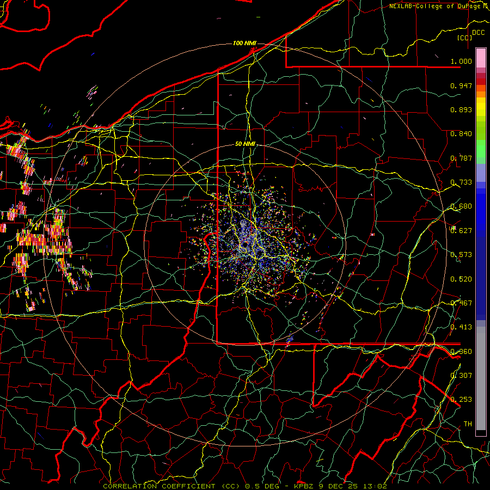Click the 0.307 legend value
The image size is (490, 490).
click(x=461, y=376)
